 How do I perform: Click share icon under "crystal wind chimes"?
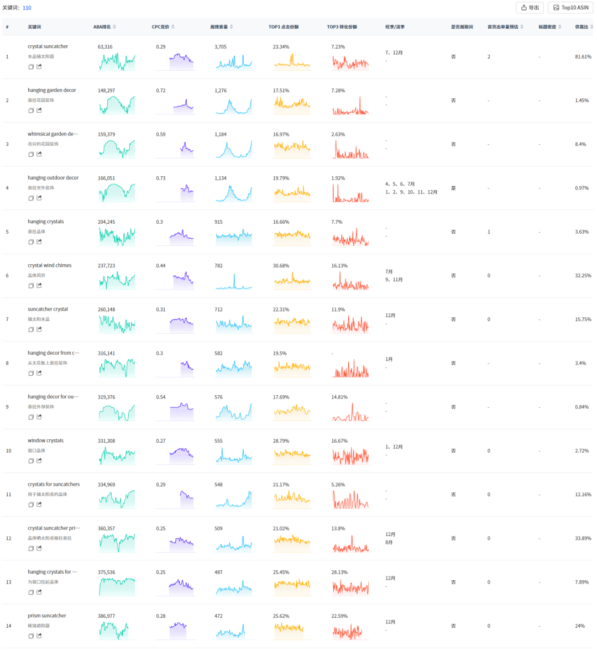[39, 286]
